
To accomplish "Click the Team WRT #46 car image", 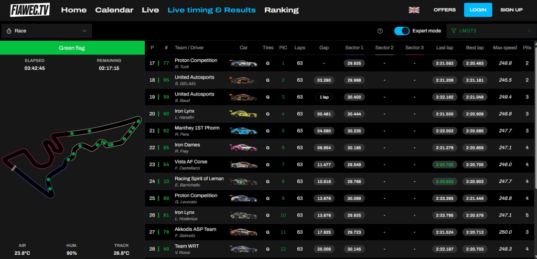I will (x=243, y=249).
